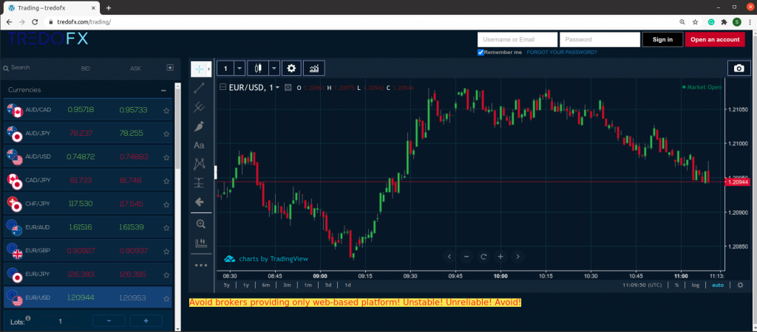
Task: Select the 1m time range tab
Action: coord(307,285)
